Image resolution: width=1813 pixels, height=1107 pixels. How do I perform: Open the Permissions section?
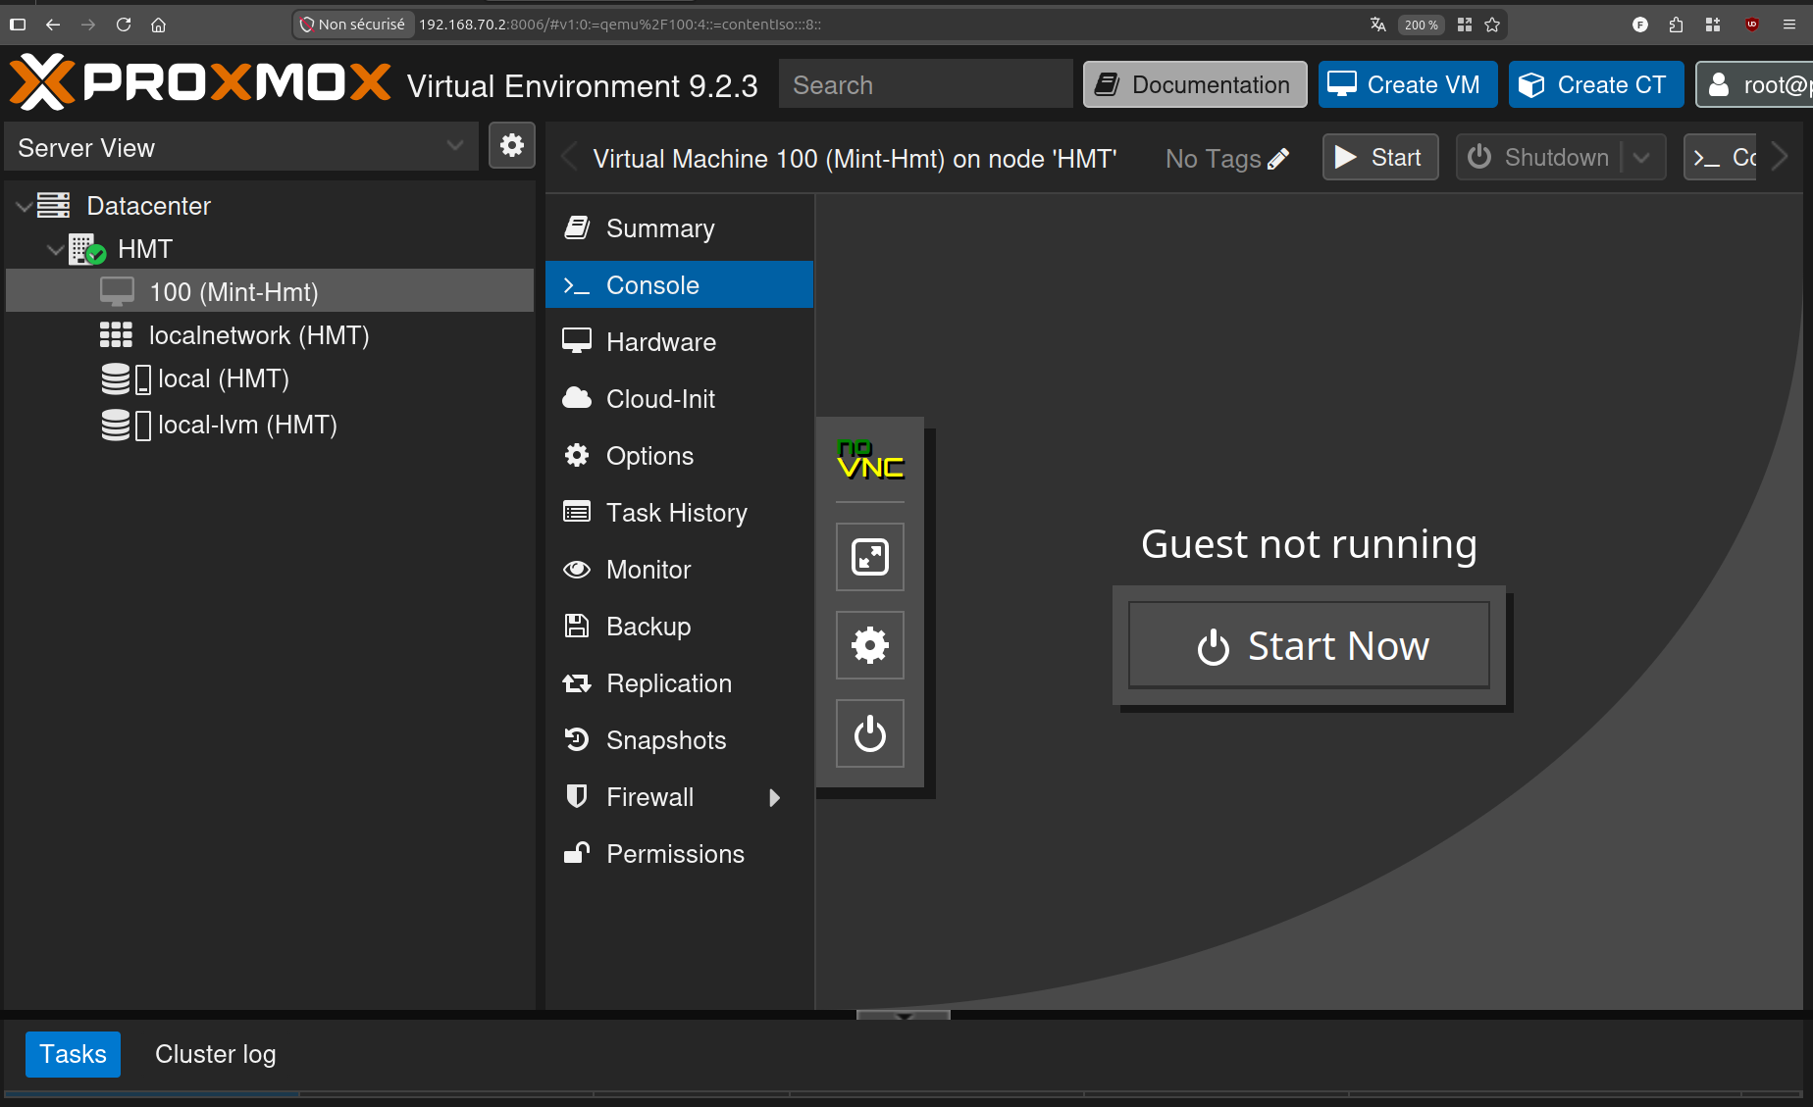click(x=679, y=854)
